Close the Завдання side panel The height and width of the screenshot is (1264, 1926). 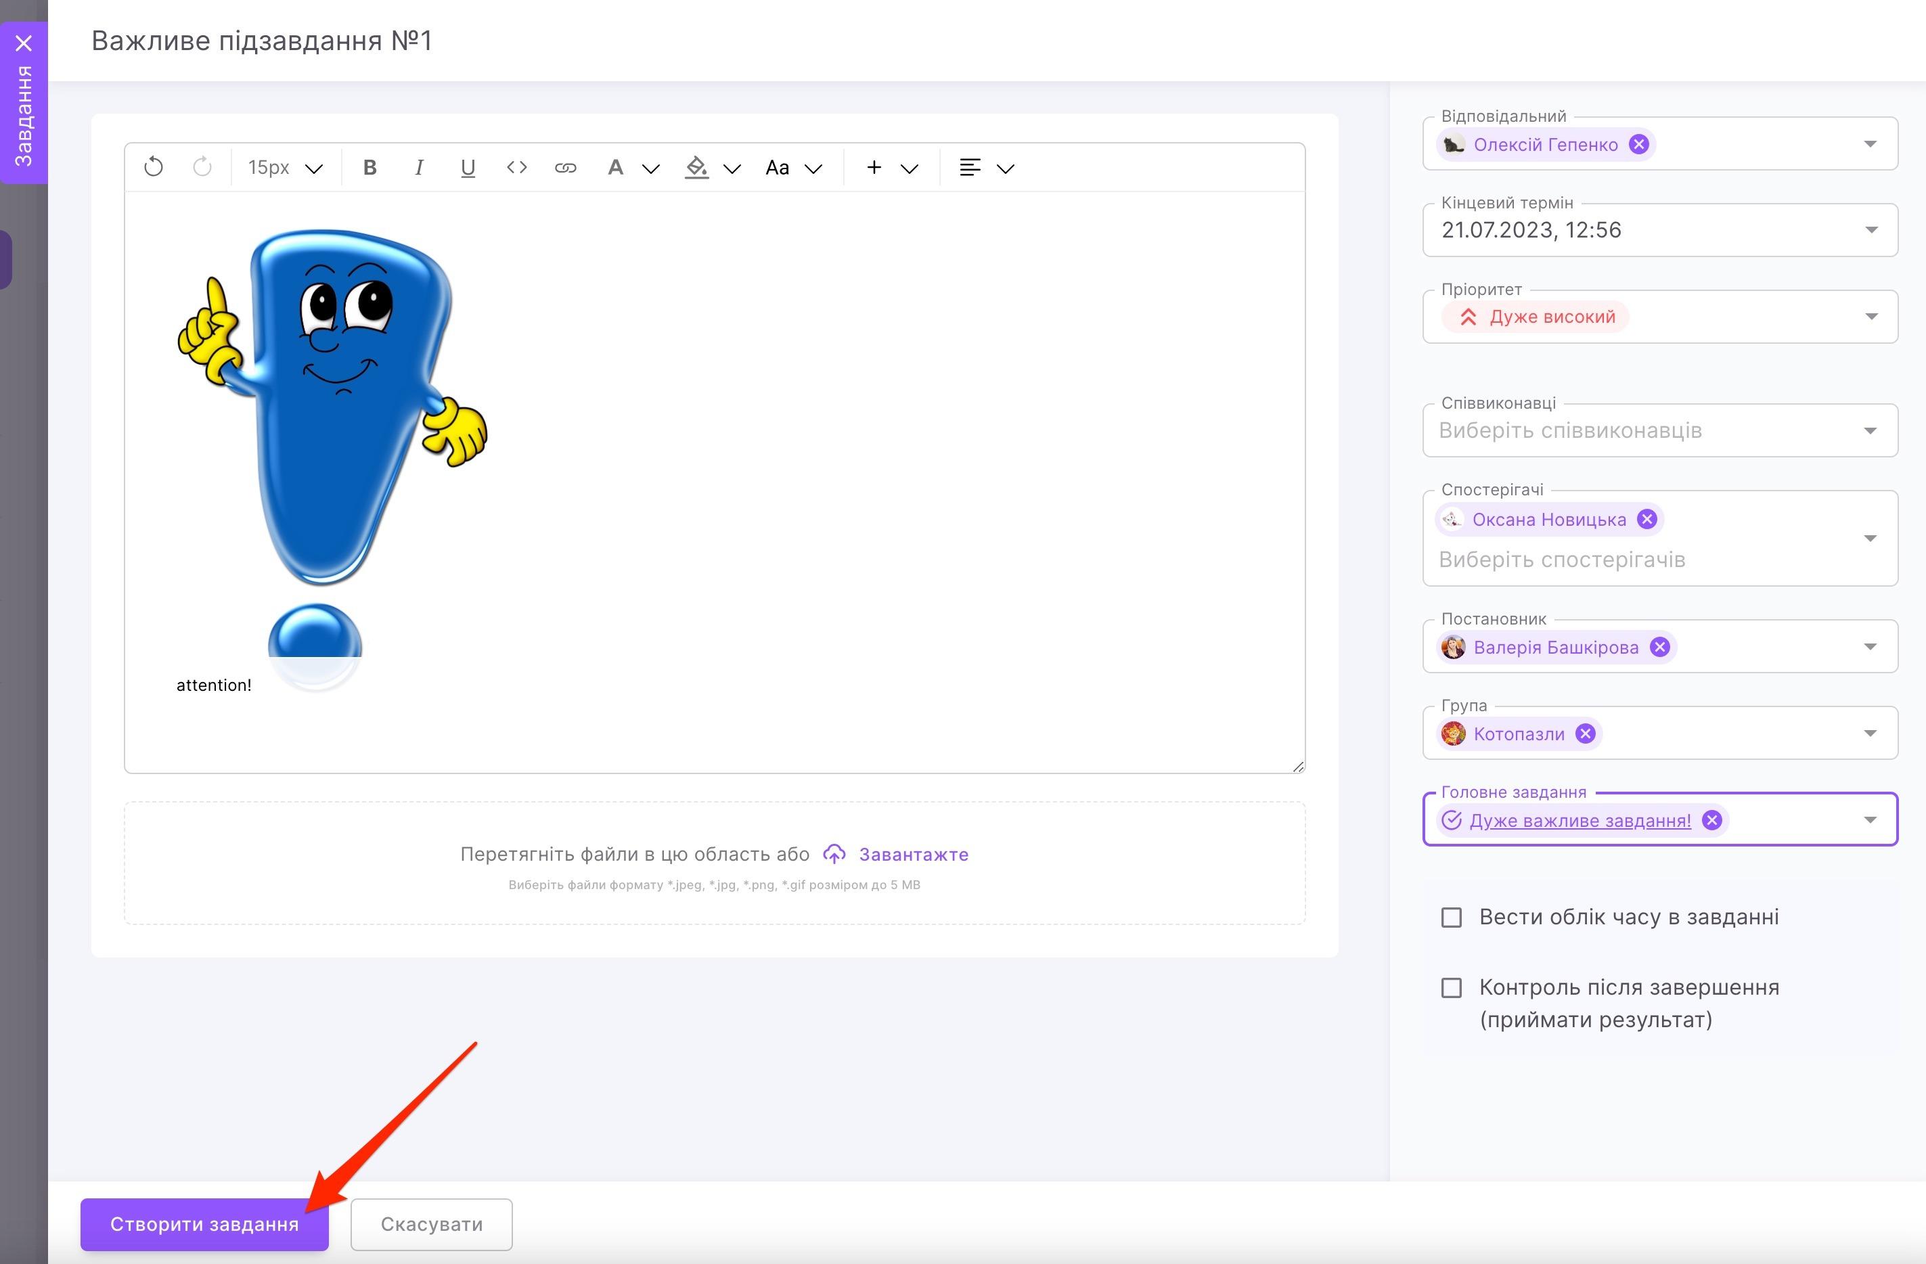point(24,43)
